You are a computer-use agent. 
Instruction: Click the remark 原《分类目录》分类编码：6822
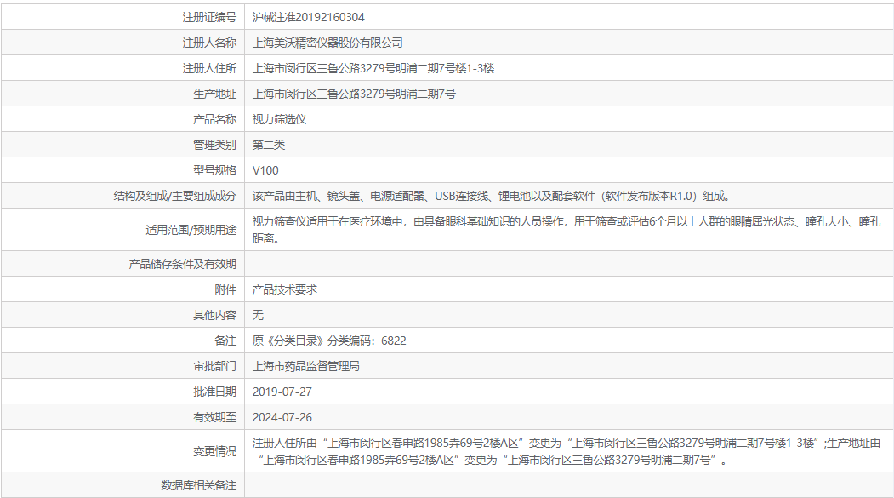pos(329,341)
